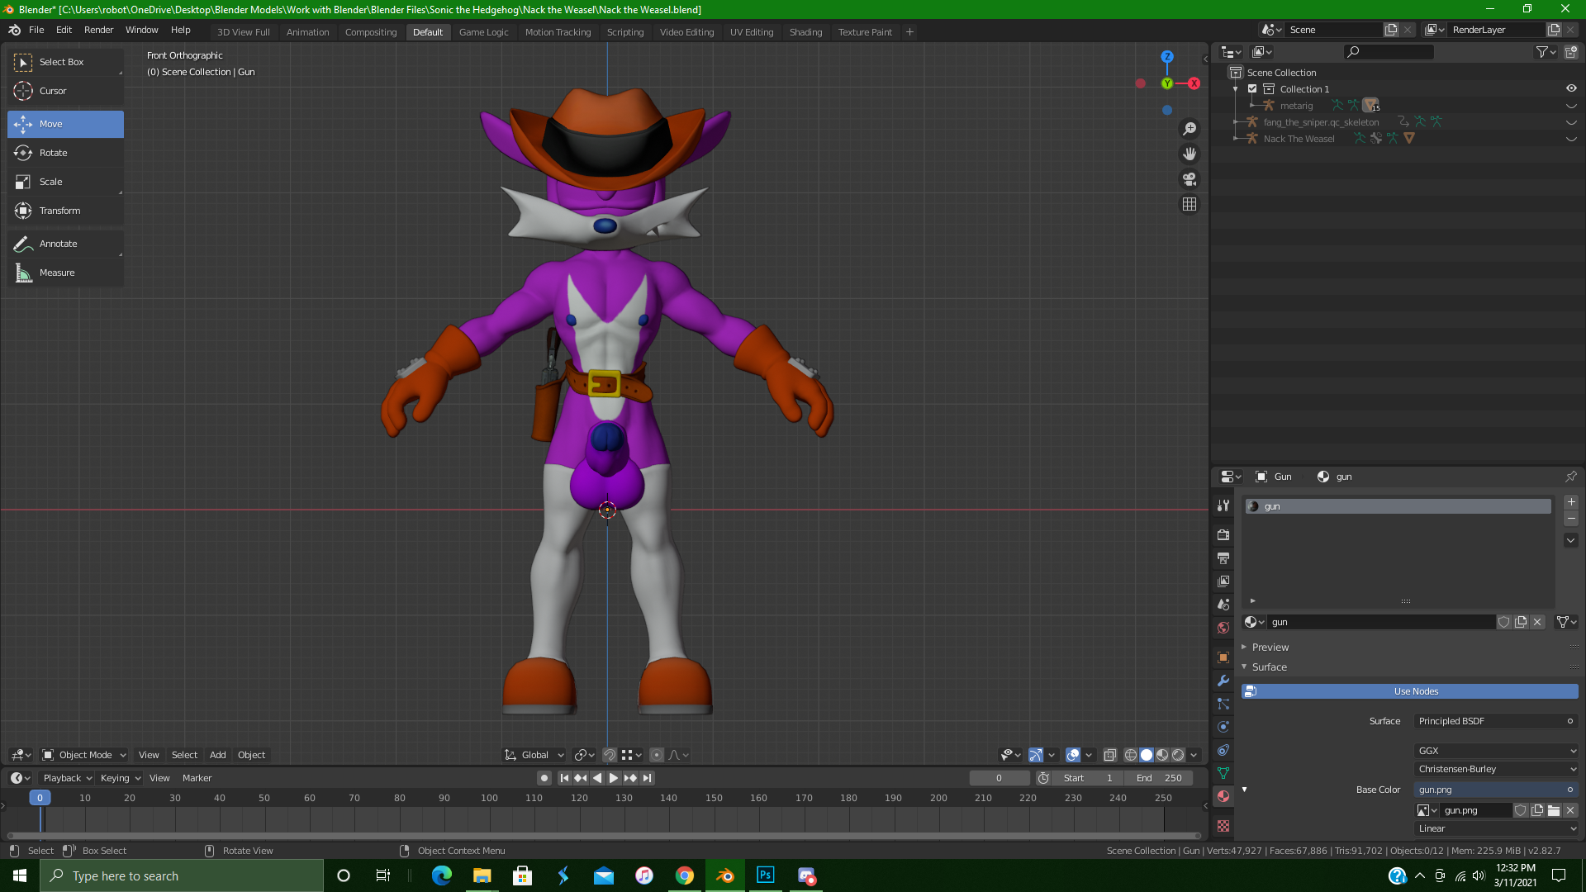The height and width of the screenshot is (892, 1586).
Task: Toggle show gizmo button
Action: [x=1036, y=755]
